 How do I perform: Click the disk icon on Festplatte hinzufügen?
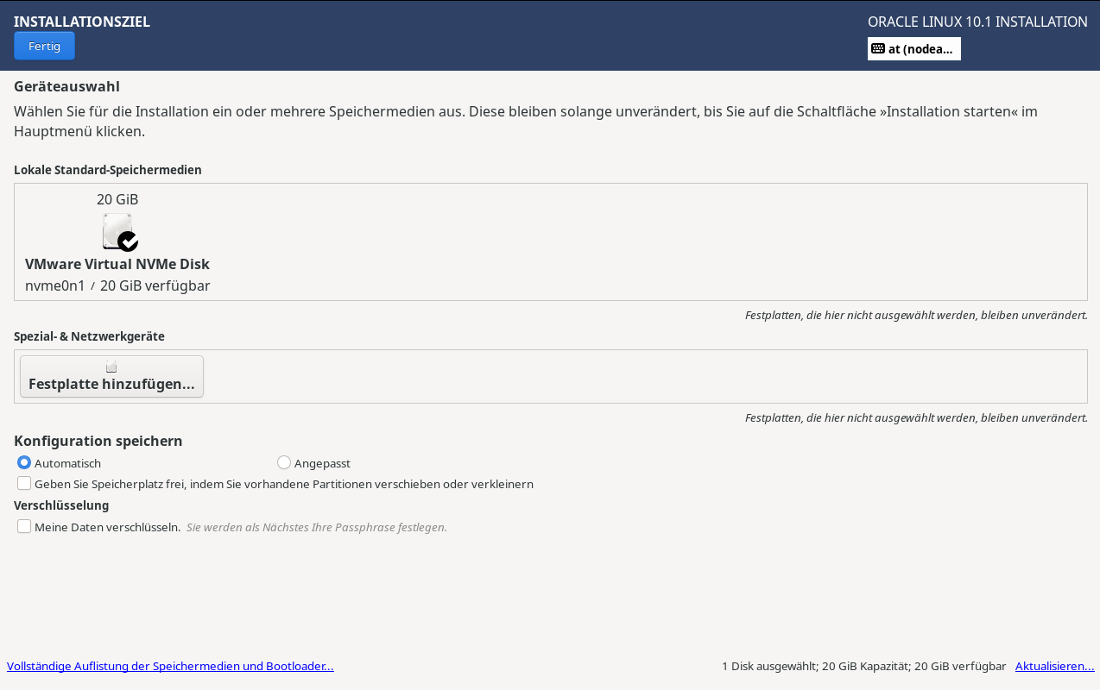(x=111, y=365)
